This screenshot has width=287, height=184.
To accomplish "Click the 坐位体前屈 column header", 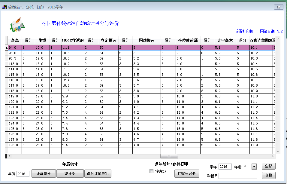I will pyautogui.click(x=188, y=41).
